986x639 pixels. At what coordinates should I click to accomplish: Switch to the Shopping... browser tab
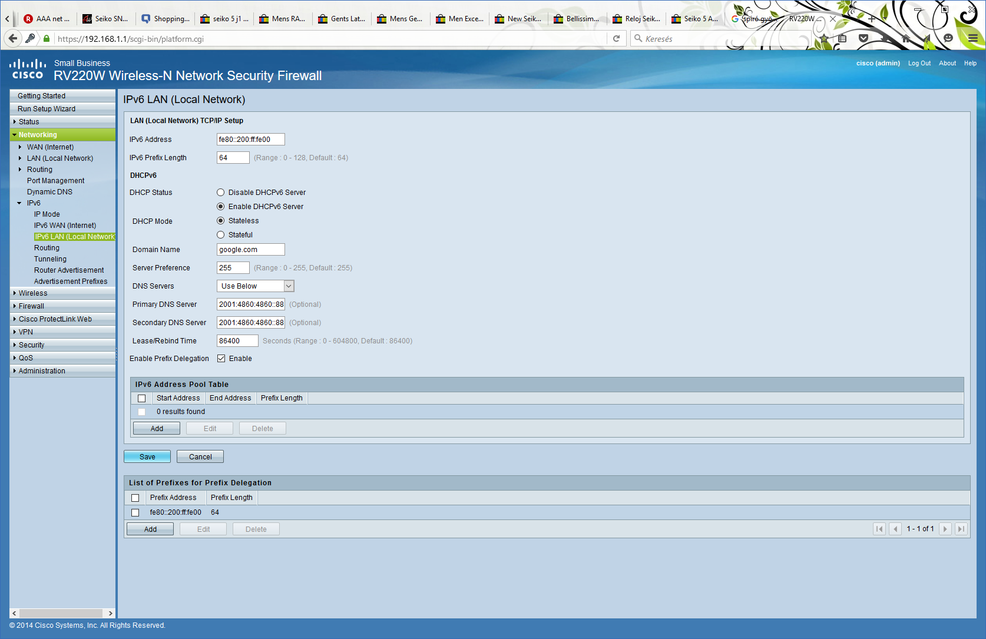coord(166,19)
